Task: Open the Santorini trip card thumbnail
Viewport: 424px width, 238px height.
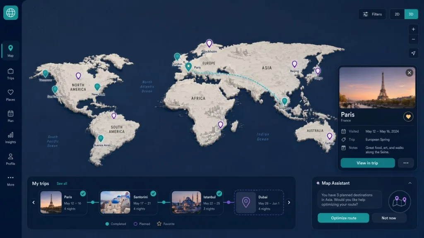Action: pyautogui.click(x=115, y=202)
